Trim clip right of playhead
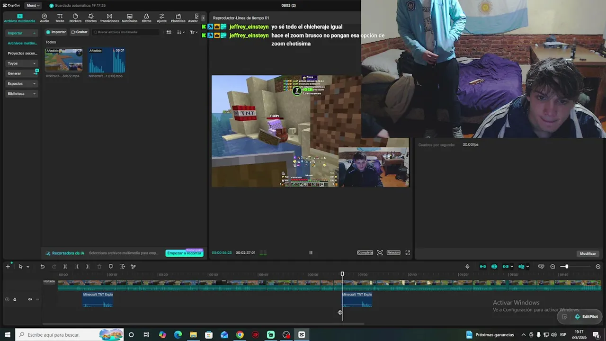 coord(88,267)
